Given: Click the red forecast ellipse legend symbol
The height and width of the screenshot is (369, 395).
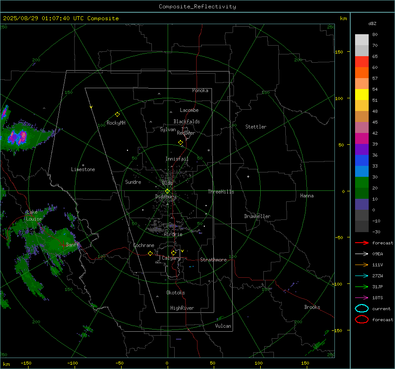Looking at the screenshot, I should coord(362,319).
